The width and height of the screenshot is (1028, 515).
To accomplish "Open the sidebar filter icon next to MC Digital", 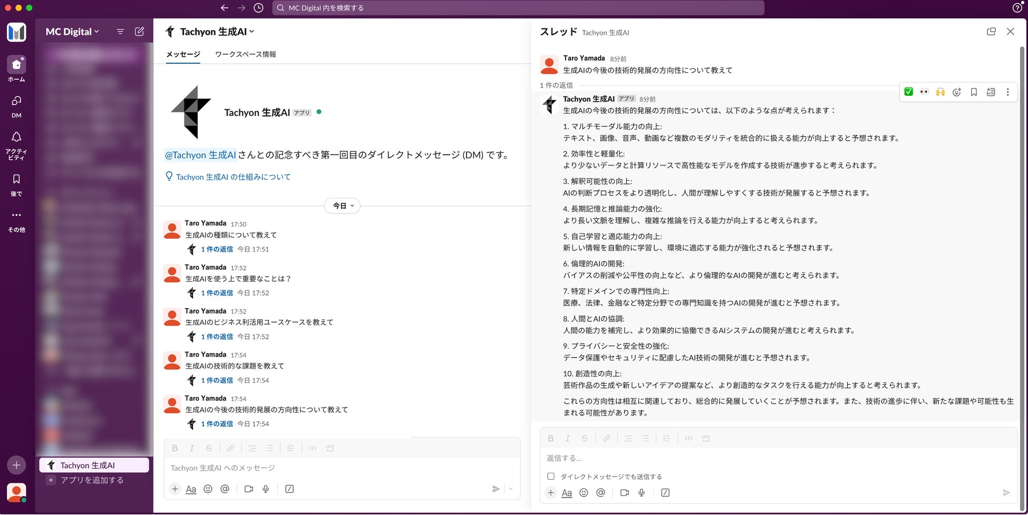I will point(120,32).
